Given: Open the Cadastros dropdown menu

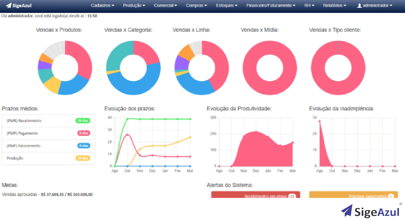Looking at the screenshot, I should point(102,6).
